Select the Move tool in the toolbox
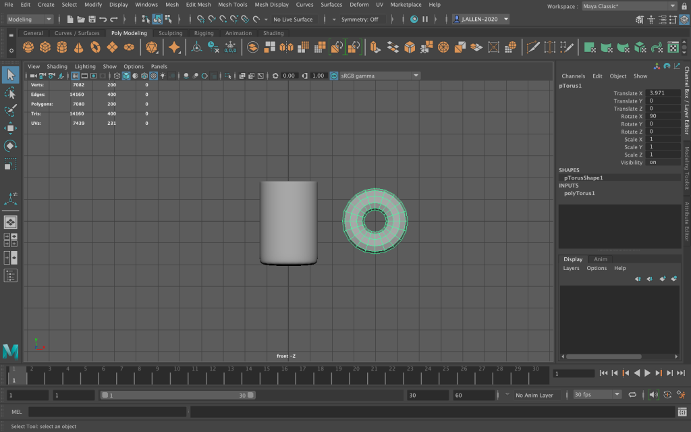Image resolution: width=691 pixels, height=432 pixels. (10, 128)
